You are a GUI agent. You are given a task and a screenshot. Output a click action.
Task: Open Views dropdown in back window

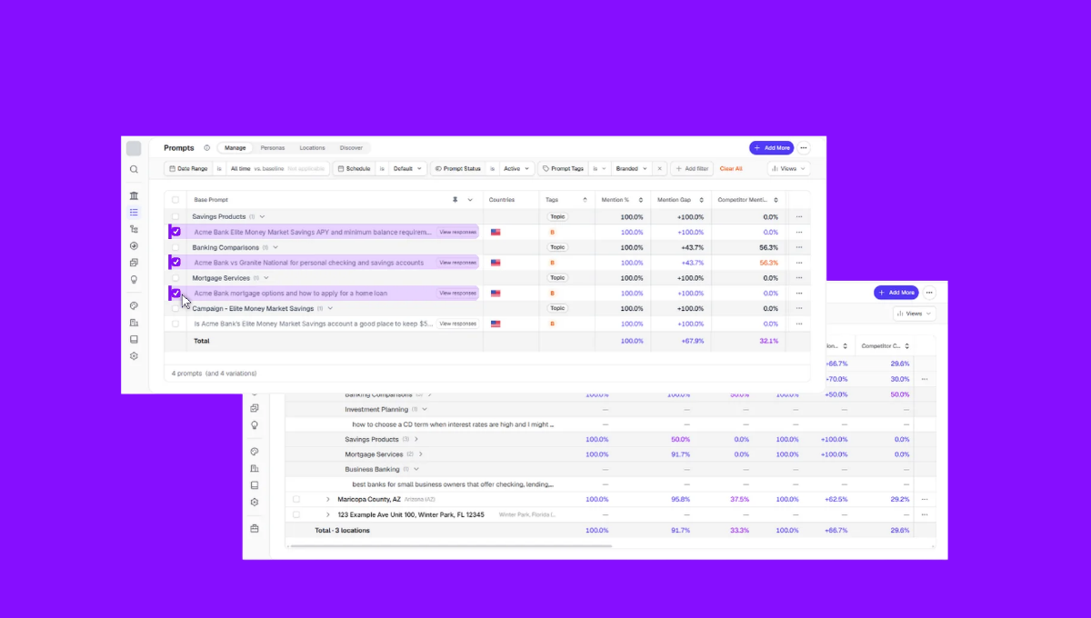pos(914,314)
